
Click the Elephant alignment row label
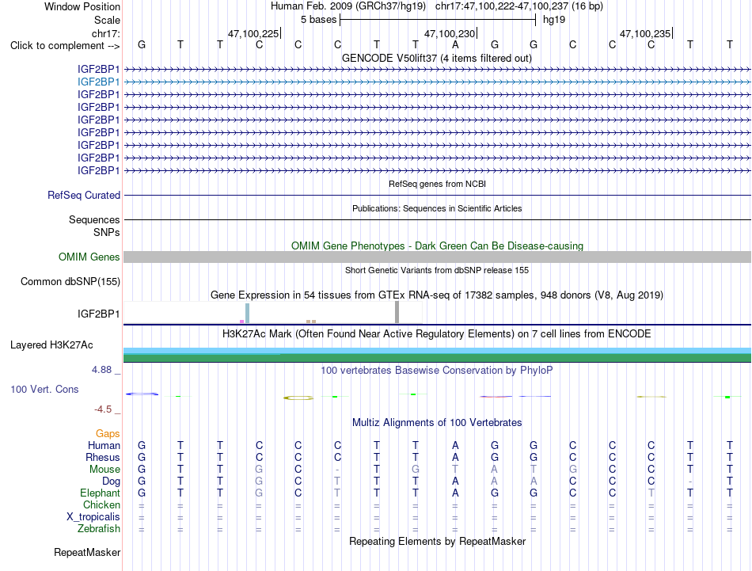pos(100,493)
